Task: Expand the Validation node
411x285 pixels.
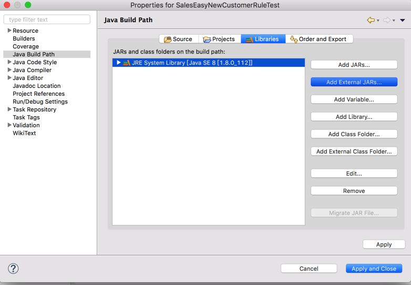Action: (x=9, y=125)
